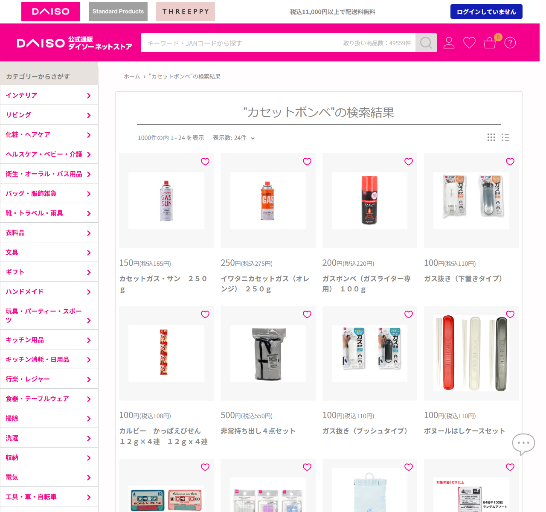Open 玩具・パーティー・スポーツ category

click(49, 315)
